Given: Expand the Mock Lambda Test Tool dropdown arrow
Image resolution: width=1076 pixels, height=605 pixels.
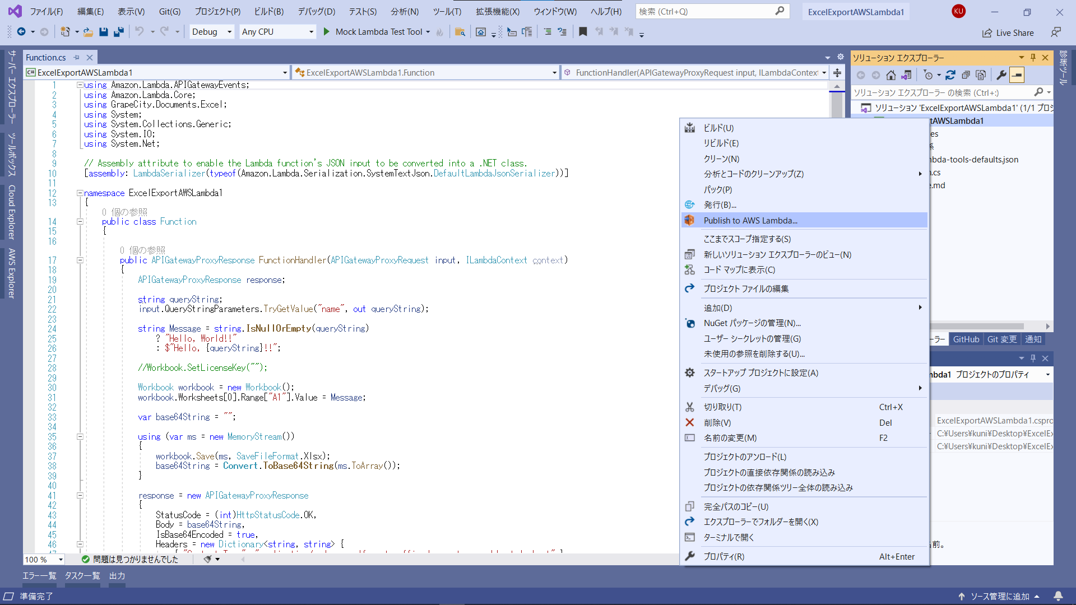Looking at the screenshot, I should click(x=428, y=32).
